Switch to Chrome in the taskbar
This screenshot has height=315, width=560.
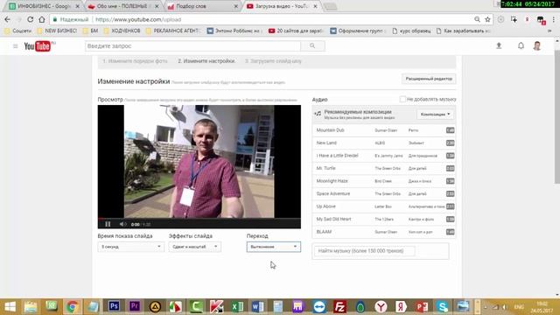(x=72, y=306)
